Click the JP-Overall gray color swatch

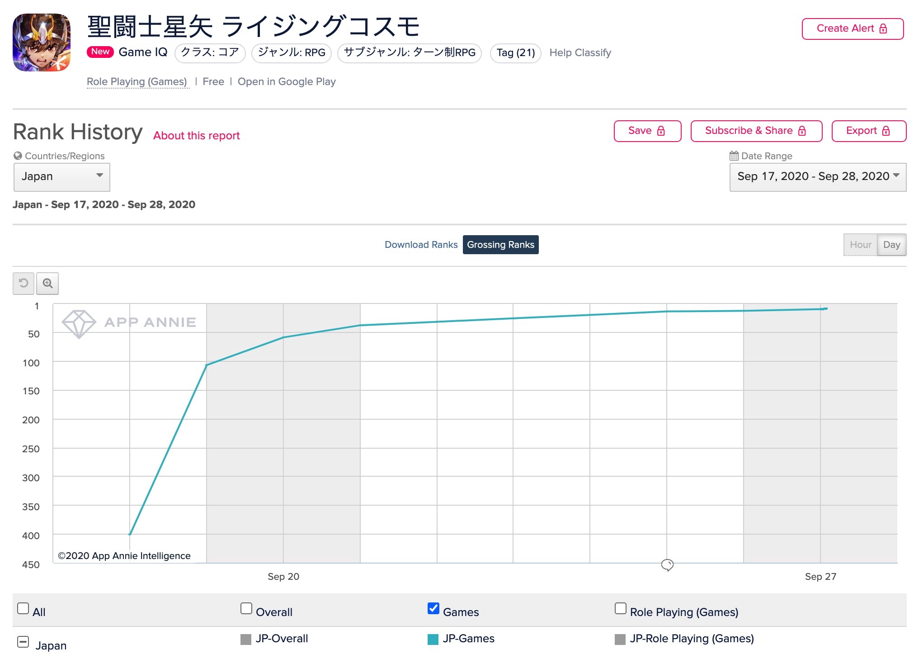246,639
